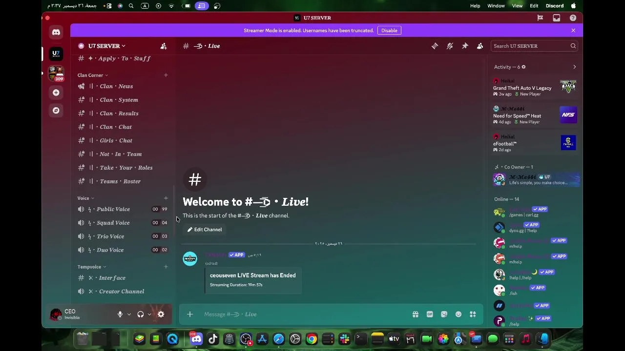Create channel in Tempvoice category
Viewport: 625px width, 351px height.
point(166,267)
